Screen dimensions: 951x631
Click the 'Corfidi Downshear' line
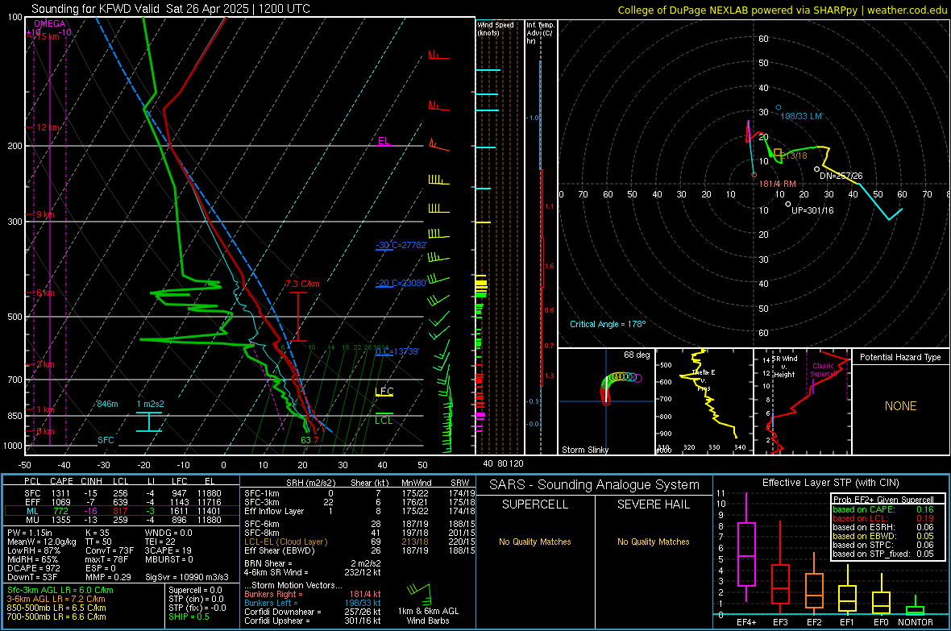313,612
